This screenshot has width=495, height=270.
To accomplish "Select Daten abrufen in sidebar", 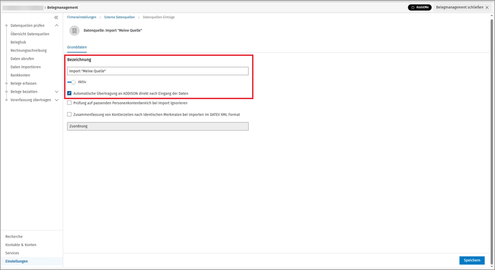I will point(22,59).
